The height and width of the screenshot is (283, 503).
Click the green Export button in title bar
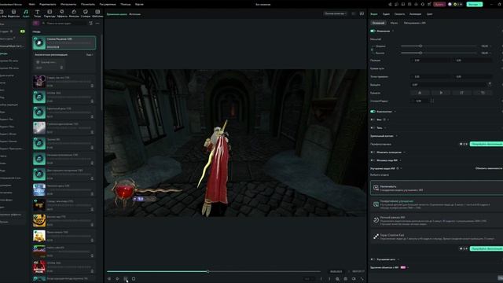point(475,4)
